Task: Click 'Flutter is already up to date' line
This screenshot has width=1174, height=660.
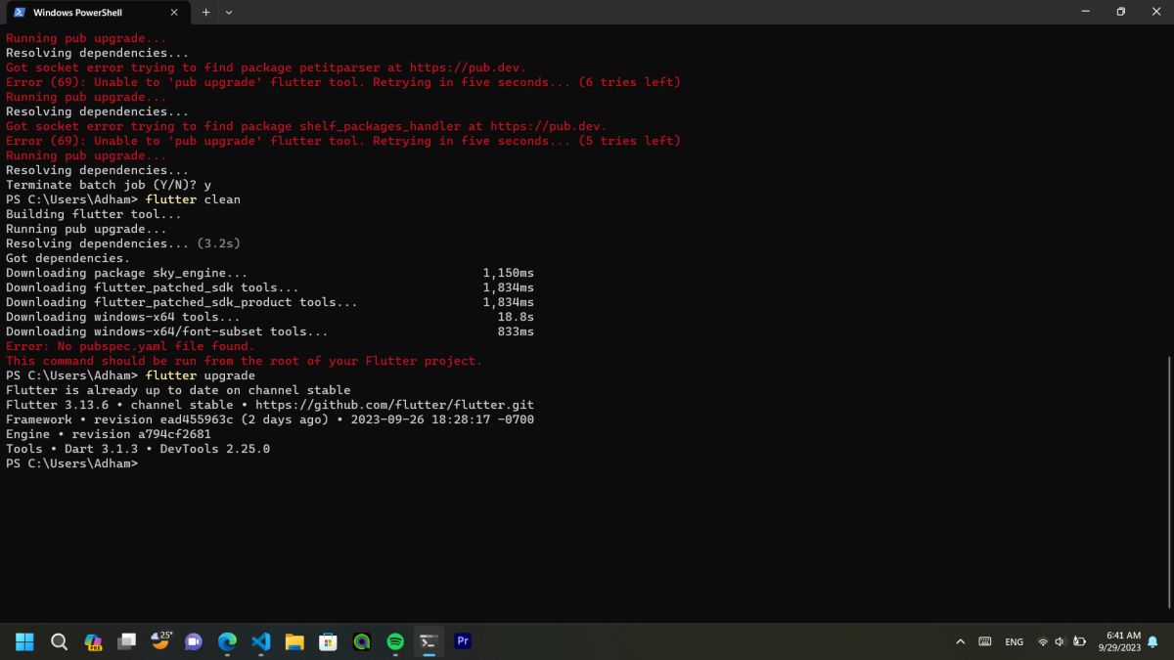Action: click(178, 390)
